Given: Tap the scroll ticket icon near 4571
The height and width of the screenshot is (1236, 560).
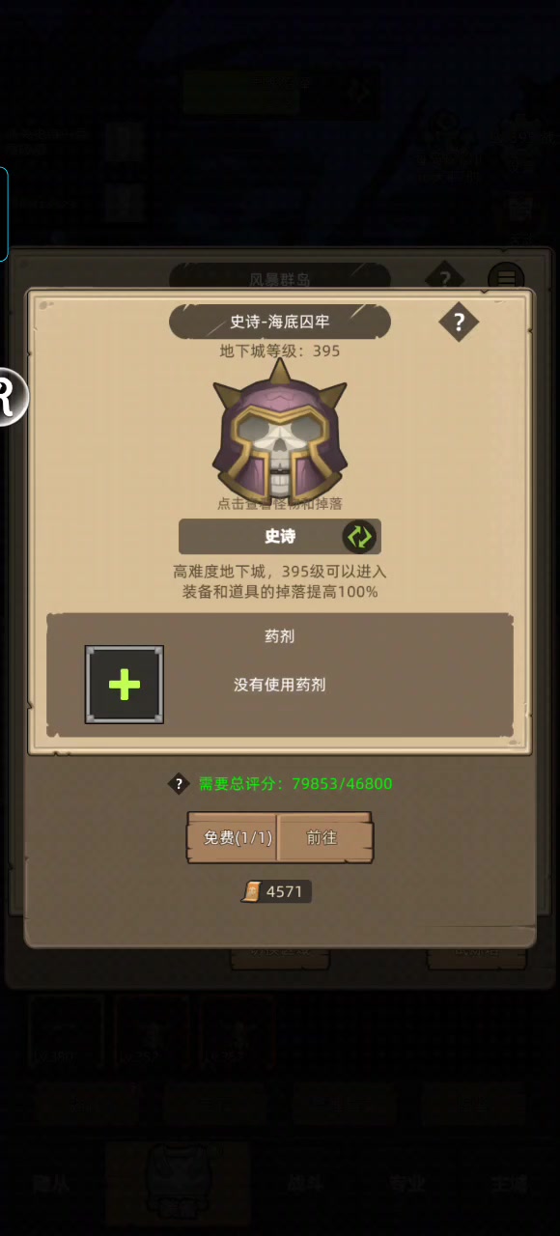Looking at the screenshot, I should pyautogui.click(x=252, y=891).
